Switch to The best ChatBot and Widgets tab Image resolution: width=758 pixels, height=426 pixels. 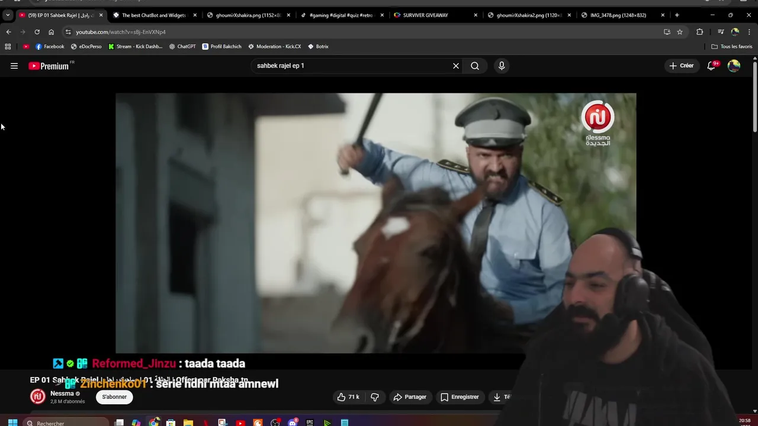coord(154,15)
